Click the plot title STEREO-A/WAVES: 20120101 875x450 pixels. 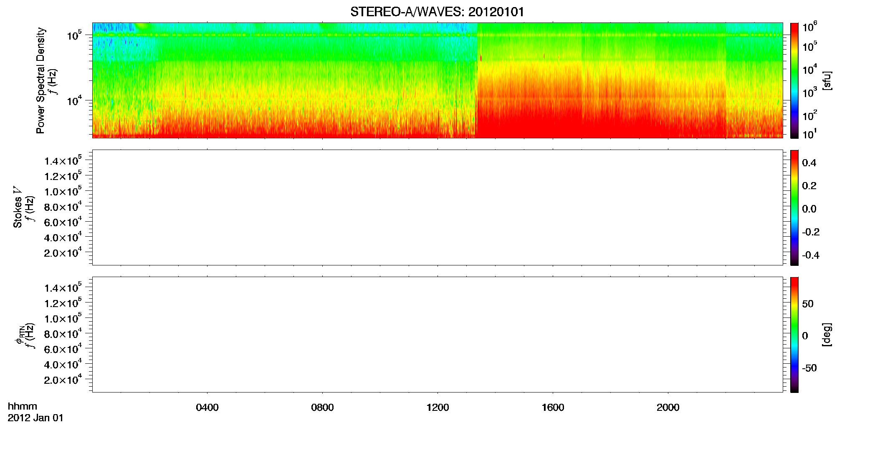(437, 12)
